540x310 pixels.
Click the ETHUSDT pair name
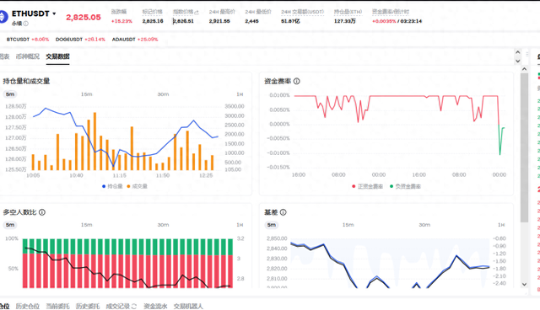[x=30, y=13]
